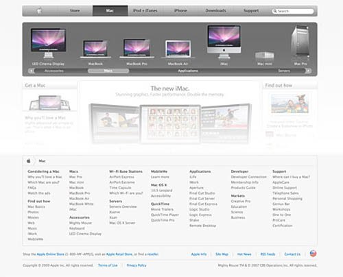This screenshot has width=343, height=277.
Task: Open the Apple Online Store link
Action: pos(51,254)
